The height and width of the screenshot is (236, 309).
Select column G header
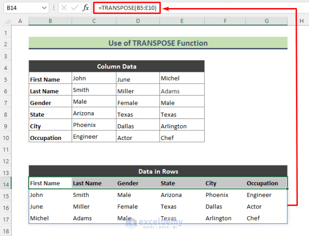click(x=266, y=21)
